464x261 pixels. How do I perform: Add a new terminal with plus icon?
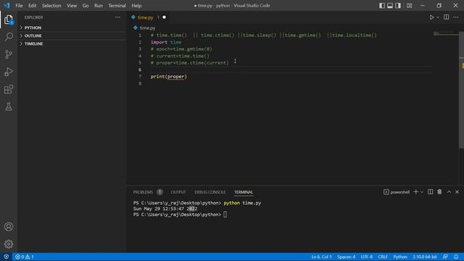coord(415,192)
